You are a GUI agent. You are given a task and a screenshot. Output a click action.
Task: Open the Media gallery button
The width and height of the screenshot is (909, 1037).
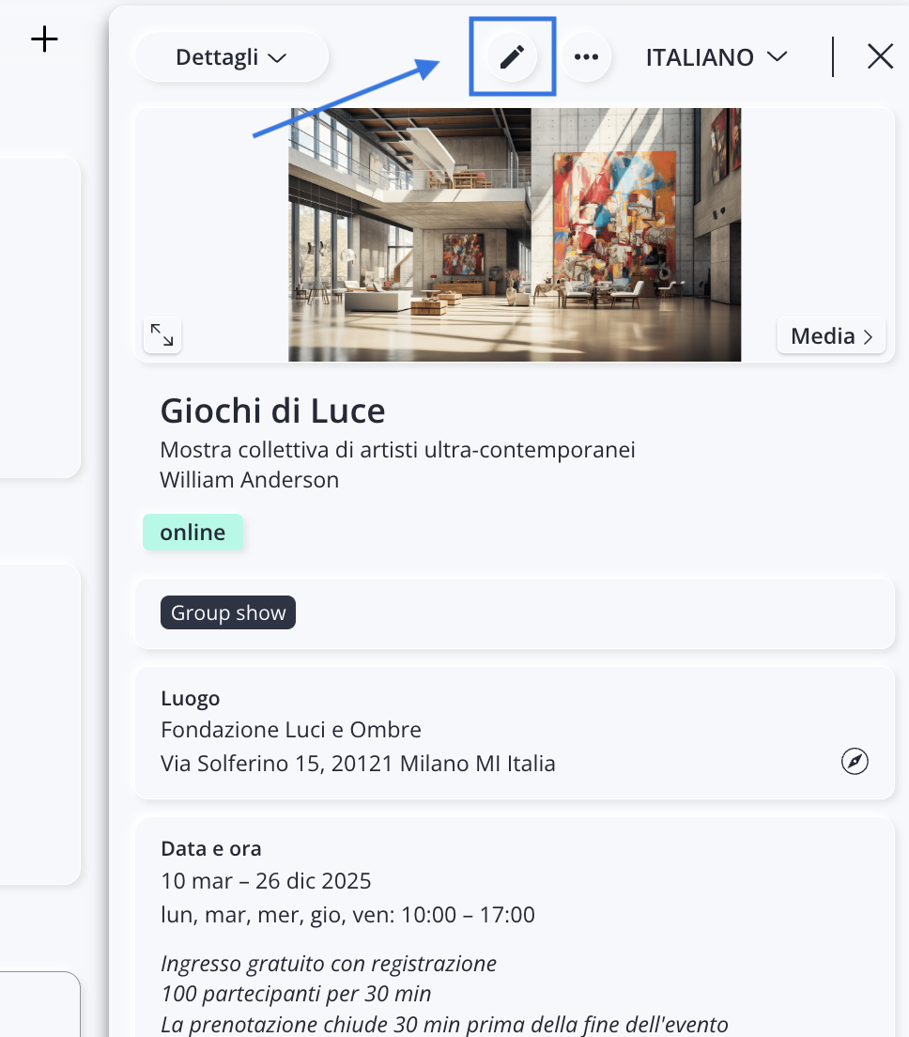pyautogui.click(x=832, y=336)
